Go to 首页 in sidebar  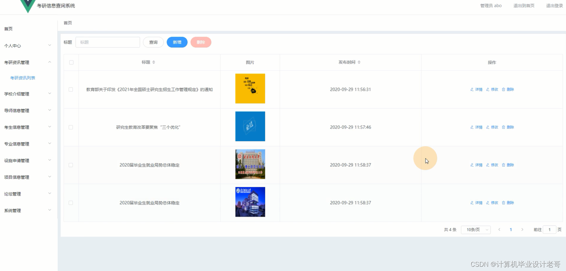click(x=8, y=29)
